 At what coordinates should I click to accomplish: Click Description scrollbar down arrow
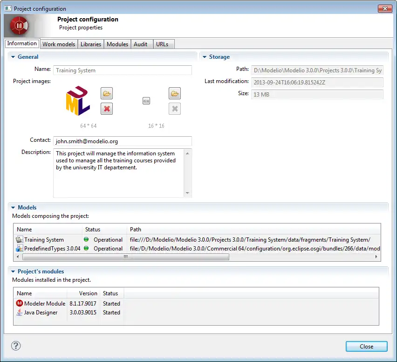(187, 193)
